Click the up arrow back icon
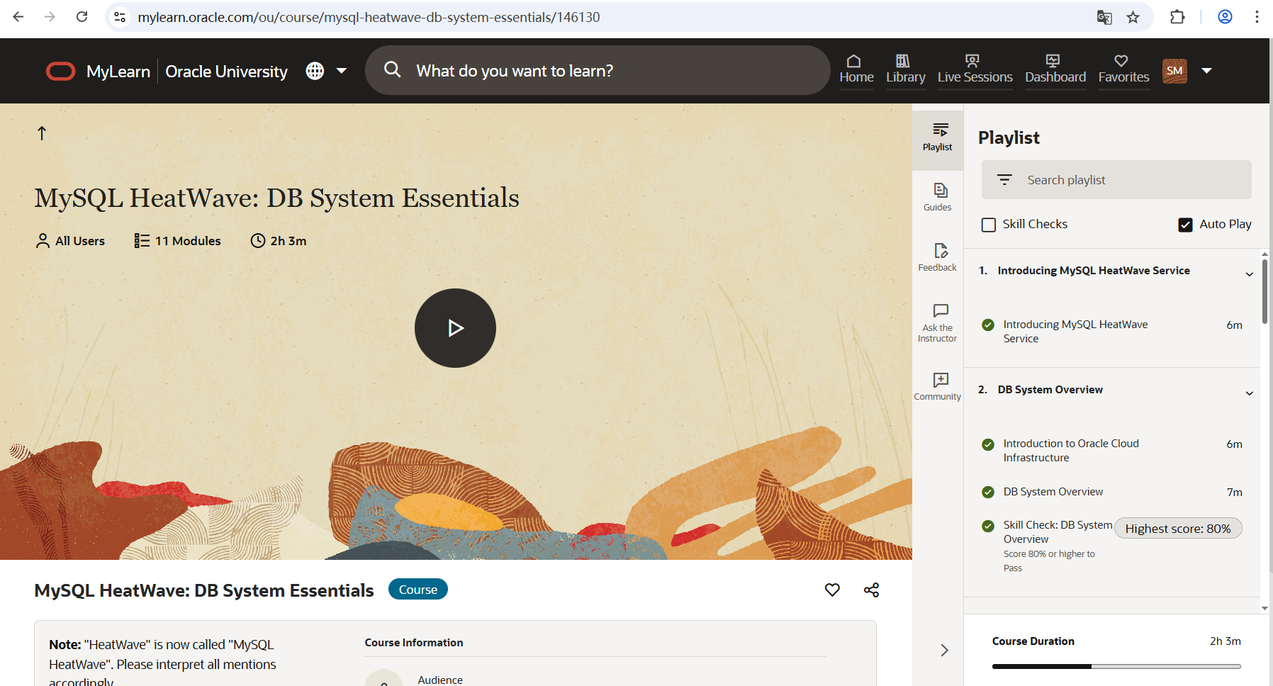Screen dimensions: 1273x686 point(42,133)
